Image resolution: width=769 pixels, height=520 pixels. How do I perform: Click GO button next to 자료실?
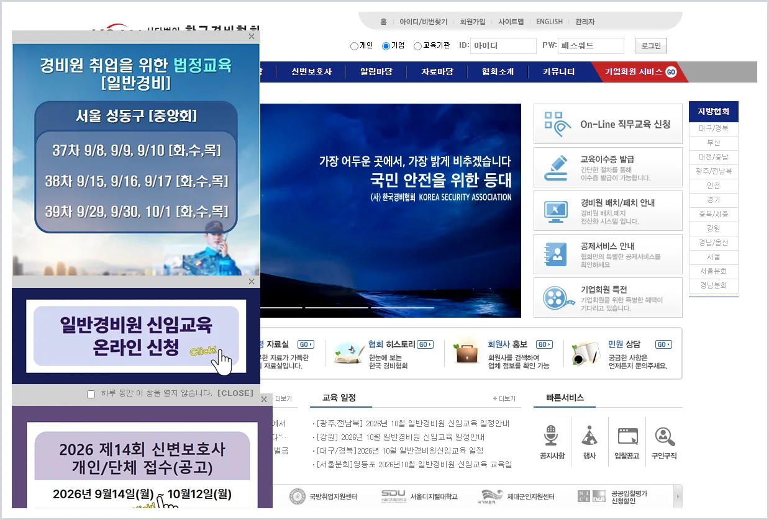[306, 344]
